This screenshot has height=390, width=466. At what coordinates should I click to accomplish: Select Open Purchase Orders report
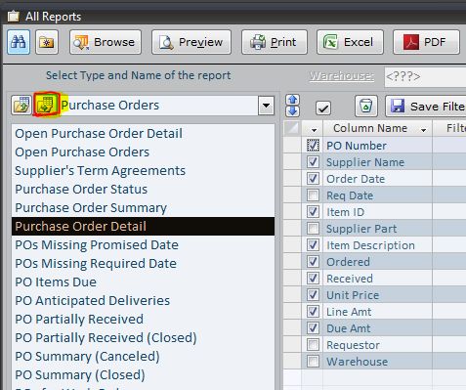(x=143, y=152)
